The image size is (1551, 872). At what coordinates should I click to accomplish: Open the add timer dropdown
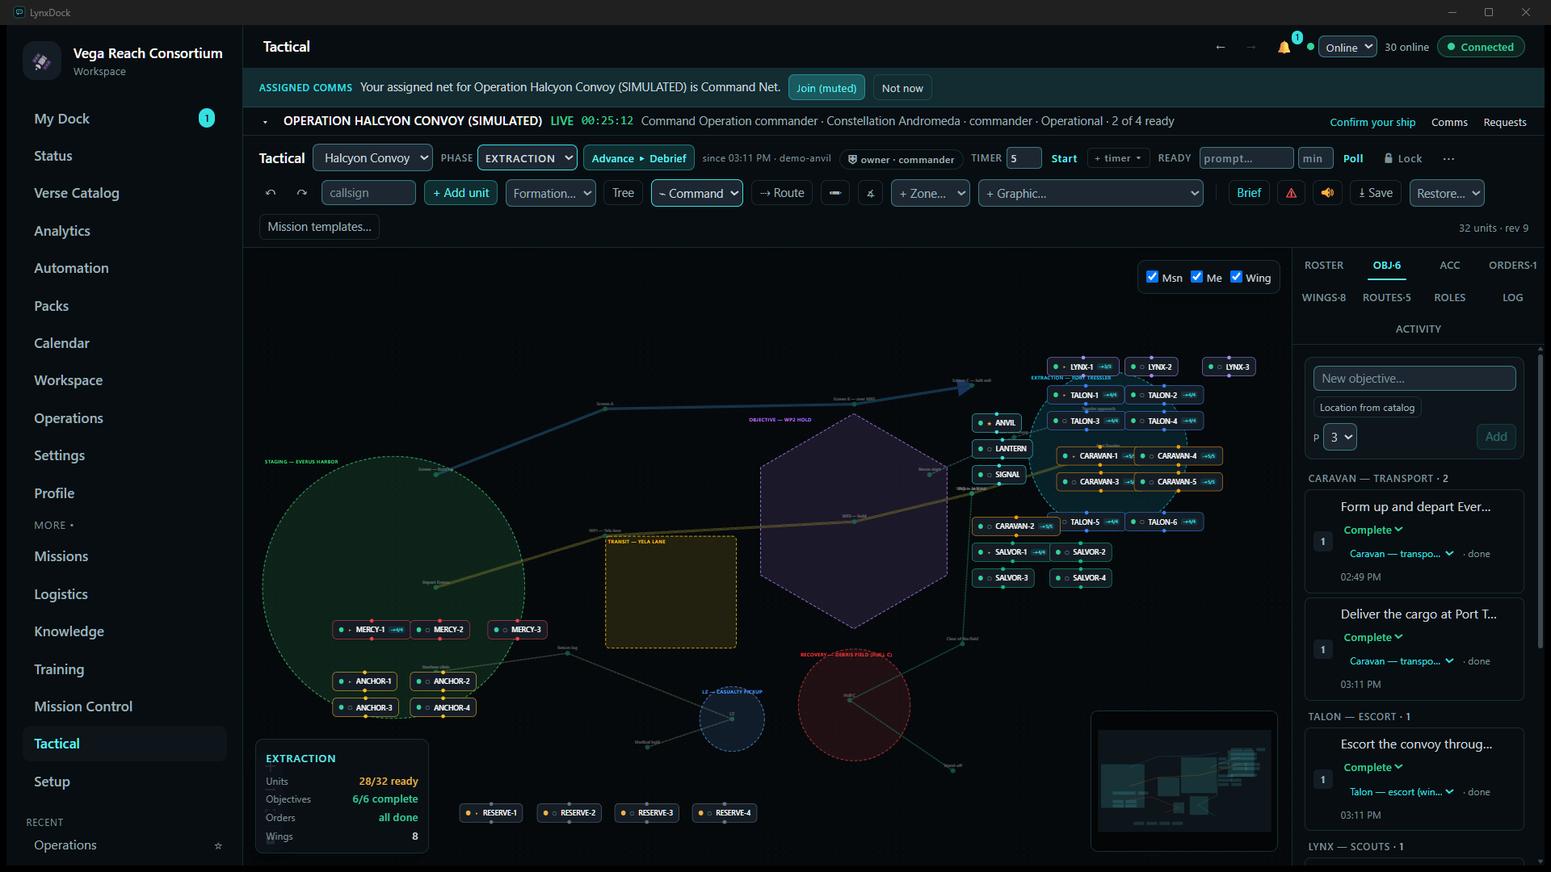coord(1118,158)
